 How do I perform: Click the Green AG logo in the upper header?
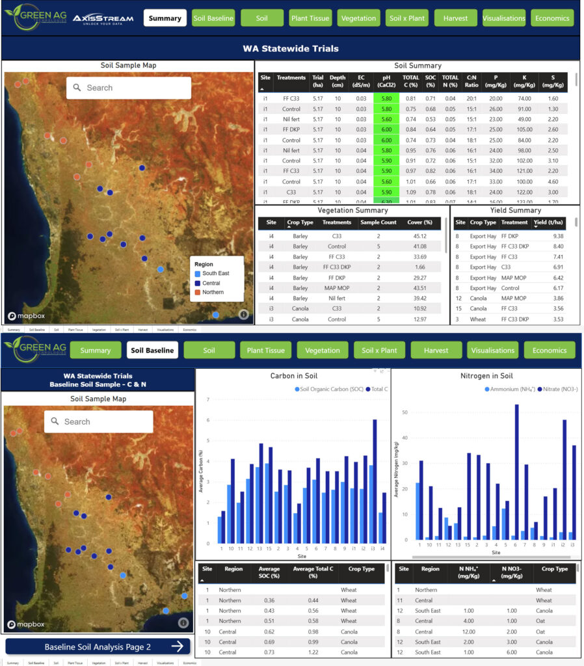34,18
